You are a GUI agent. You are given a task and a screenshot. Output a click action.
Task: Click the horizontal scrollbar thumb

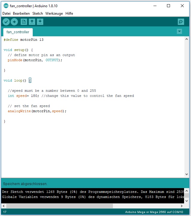tap(59, 206)
